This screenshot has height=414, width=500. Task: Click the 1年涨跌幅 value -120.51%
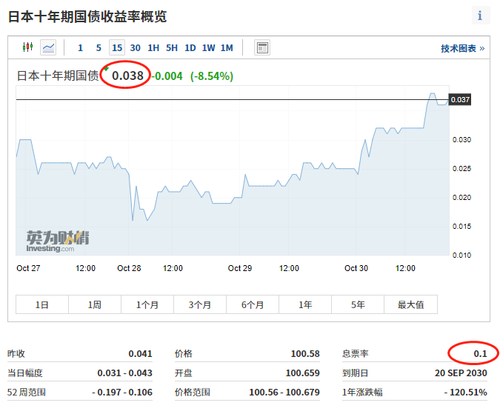point(466,393)
